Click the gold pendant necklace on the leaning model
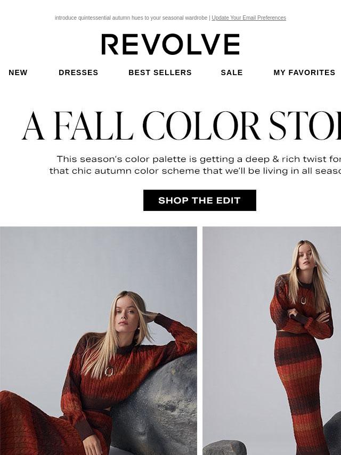This screenshot has width=341, height=455. point(109,372)
